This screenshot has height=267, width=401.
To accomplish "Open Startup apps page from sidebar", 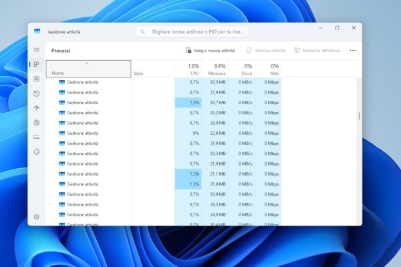I will coord(37,108).
